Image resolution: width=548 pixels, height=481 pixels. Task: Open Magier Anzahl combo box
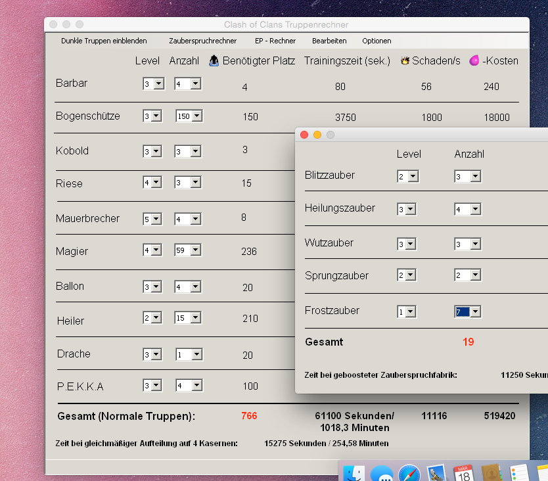point(188,250)
